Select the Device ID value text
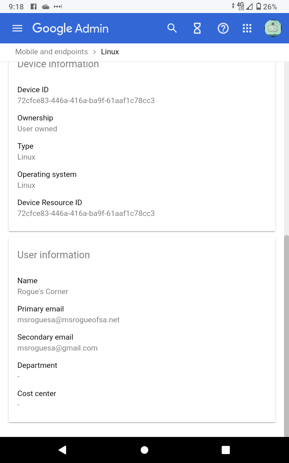The height and width of the screenshot is (463, 289). pos(86,101)
